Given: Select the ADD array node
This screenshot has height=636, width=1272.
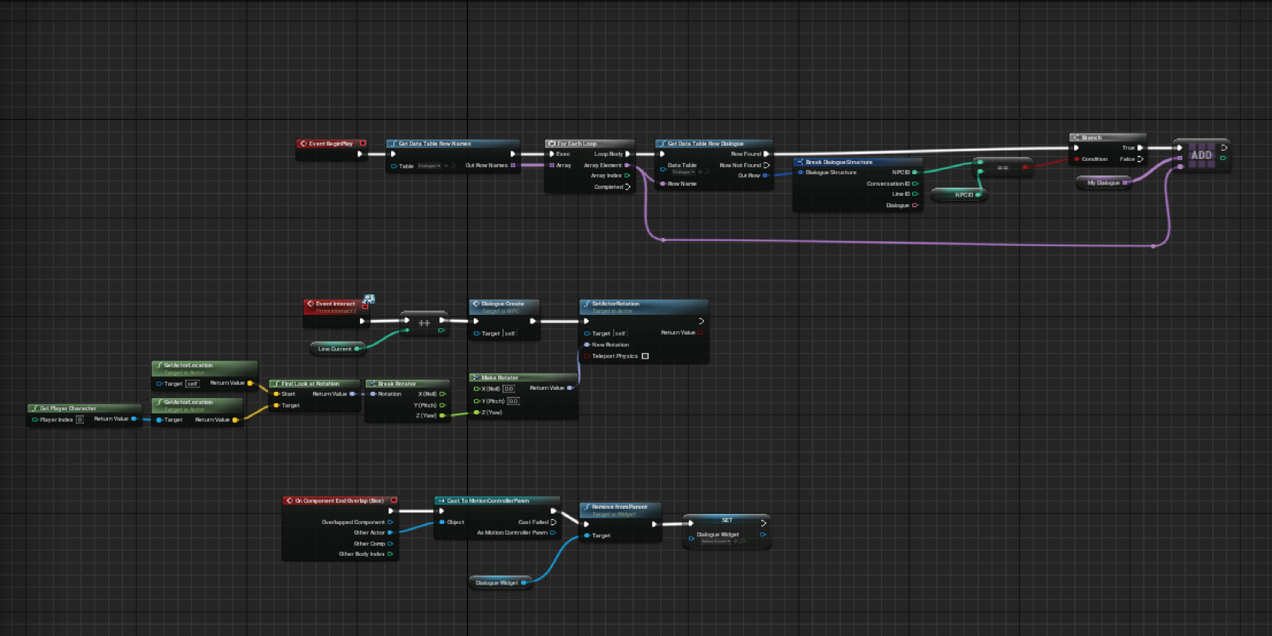Looking at the screenshot, I should 1201,155.
